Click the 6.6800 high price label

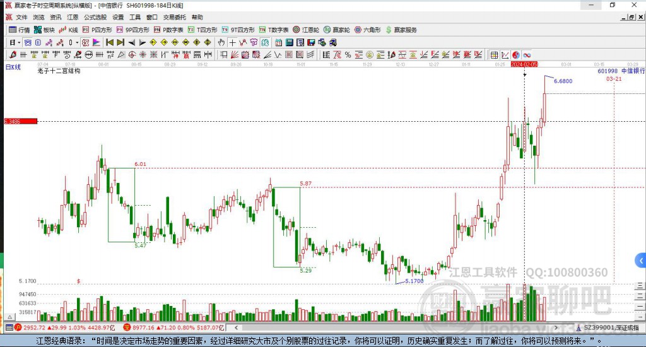[x=563, y=81]
